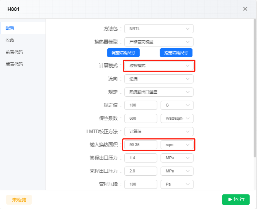
Task: Click the vertical scrollbar of the form
Action: point(255,88)
